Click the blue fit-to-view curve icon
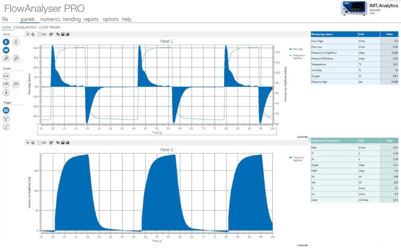 (6, 50)
